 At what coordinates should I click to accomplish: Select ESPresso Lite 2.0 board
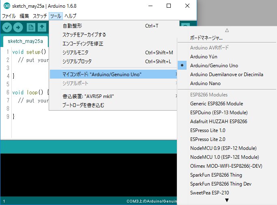[227, 139]
